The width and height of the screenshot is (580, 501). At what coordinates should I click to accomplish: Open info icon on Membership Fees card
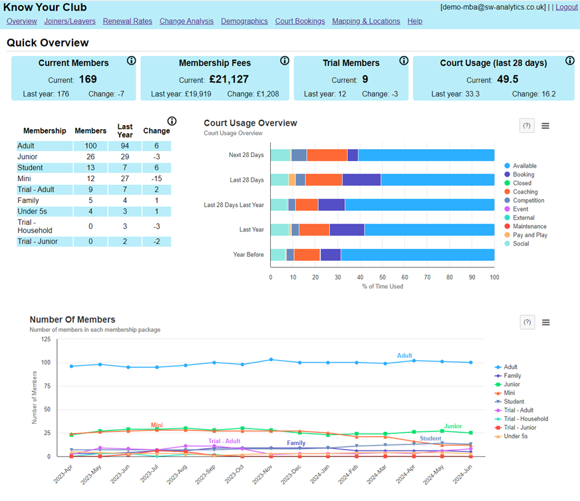click(285, 61)
